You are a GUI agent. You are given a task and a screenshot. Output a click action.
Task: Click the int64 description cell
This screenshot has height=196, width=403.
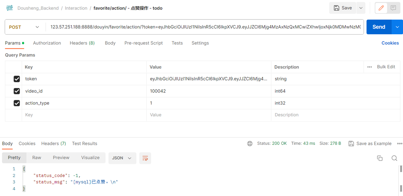(x=336, y=91)
